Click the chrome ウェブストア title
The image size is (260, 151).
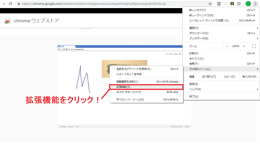(x=37, y=21)
